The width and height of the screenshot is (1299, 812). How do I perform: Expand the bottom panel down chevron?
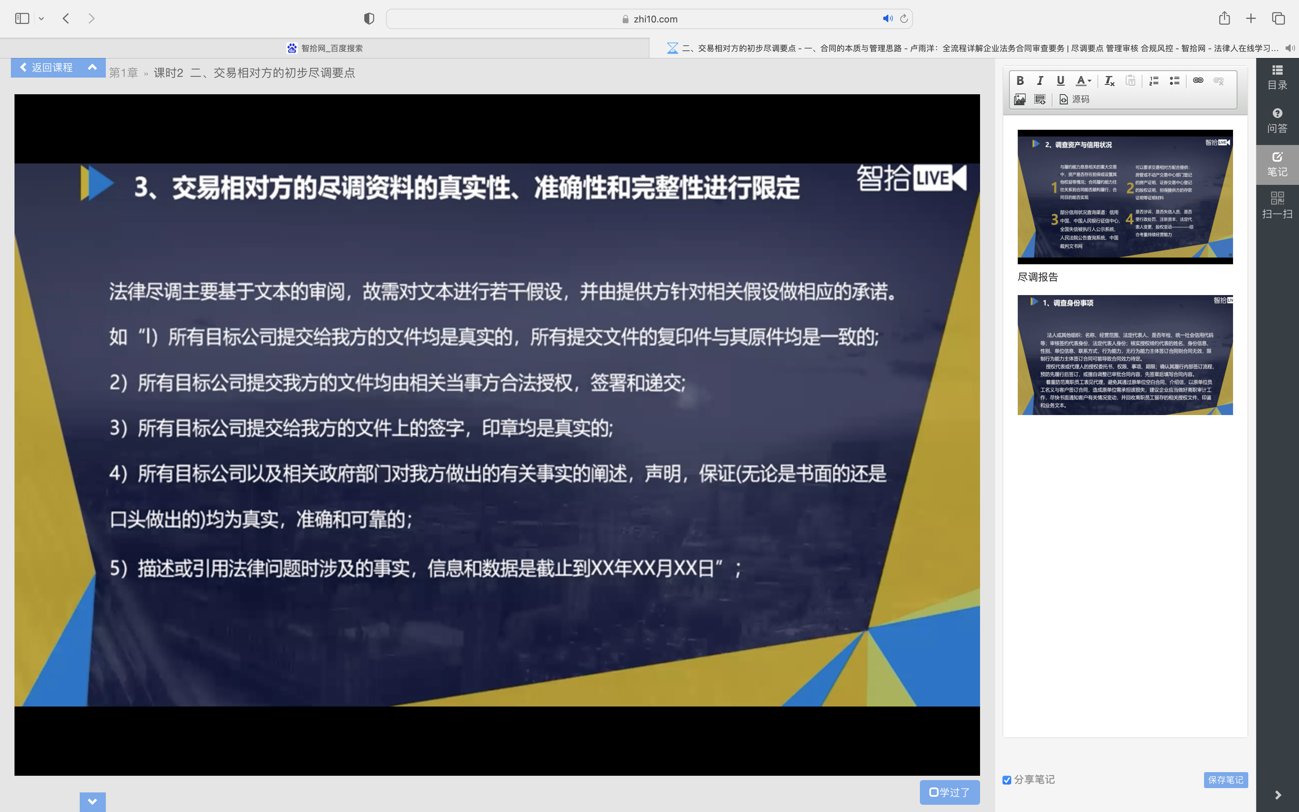coord(92,801)
